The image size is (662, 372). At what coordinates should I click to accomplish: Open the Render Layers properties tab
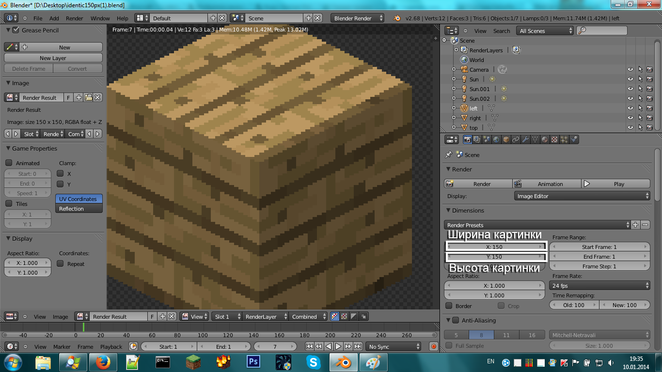(x=477, y=139)
